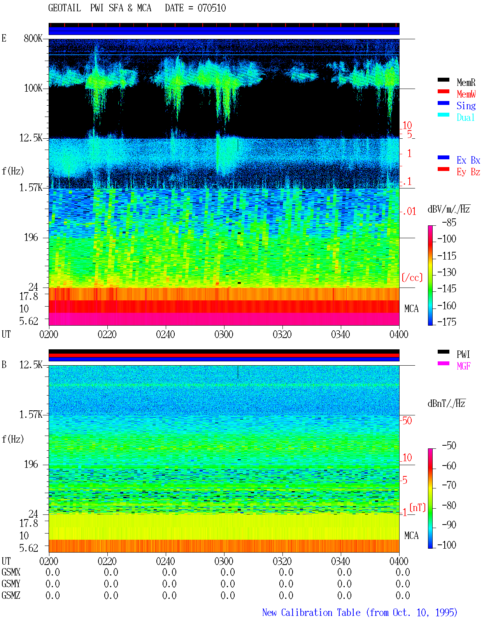Click the 'E' panel letter label

click(x=4, y=38)
